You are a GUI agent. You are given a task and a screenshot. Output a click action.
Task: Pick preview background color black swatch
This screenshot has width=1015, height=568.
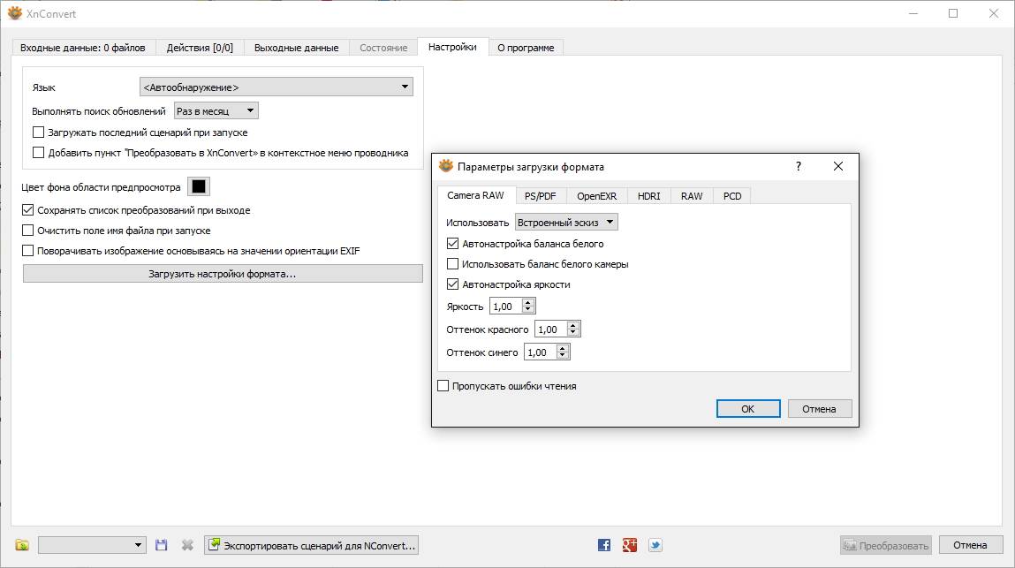199,186
